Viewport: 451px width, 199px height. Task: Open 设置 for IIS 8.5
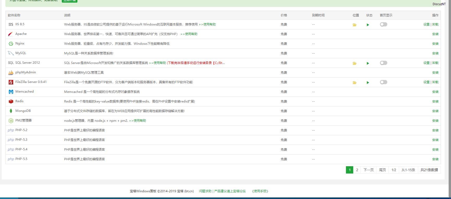pyautogui.click(x=426, y=24)
